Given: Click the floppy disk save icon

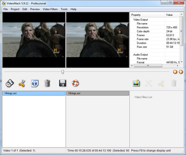Looking at the screenshot, I should (63, 83).
